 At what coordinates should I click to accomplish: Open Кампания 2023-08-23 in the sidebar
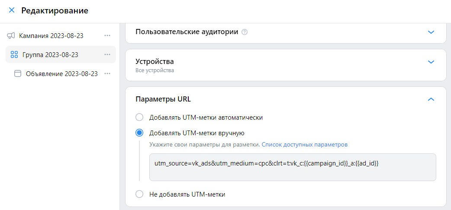[x=51, y=35]
